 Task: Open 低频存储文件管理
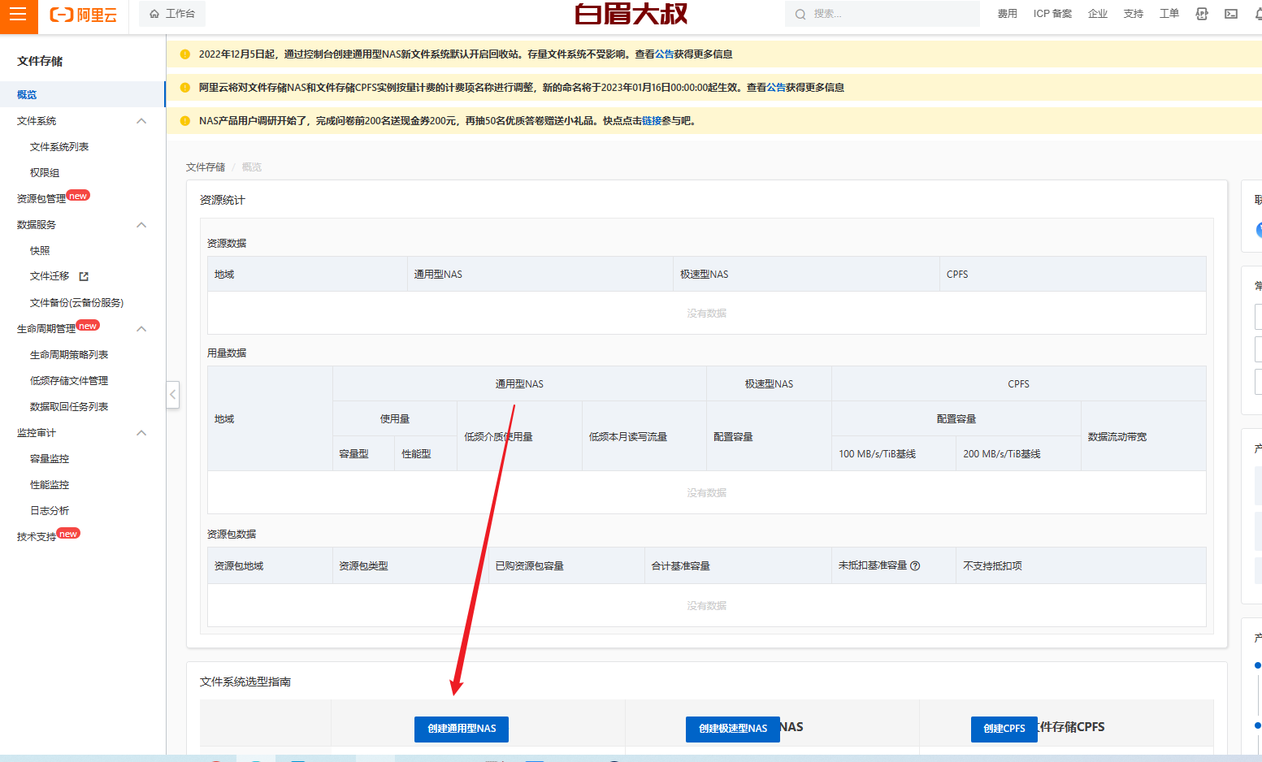(x=69, y=380)
